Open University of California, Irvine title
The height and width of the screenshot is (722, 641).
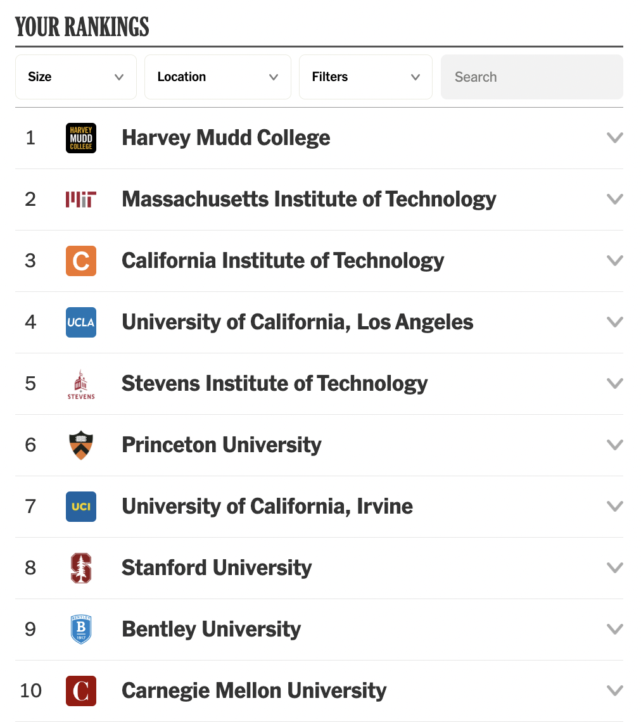(267, 507)
